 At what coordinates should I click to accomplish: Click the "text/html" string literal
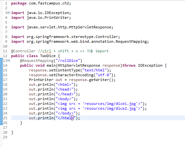coord(94,70)
